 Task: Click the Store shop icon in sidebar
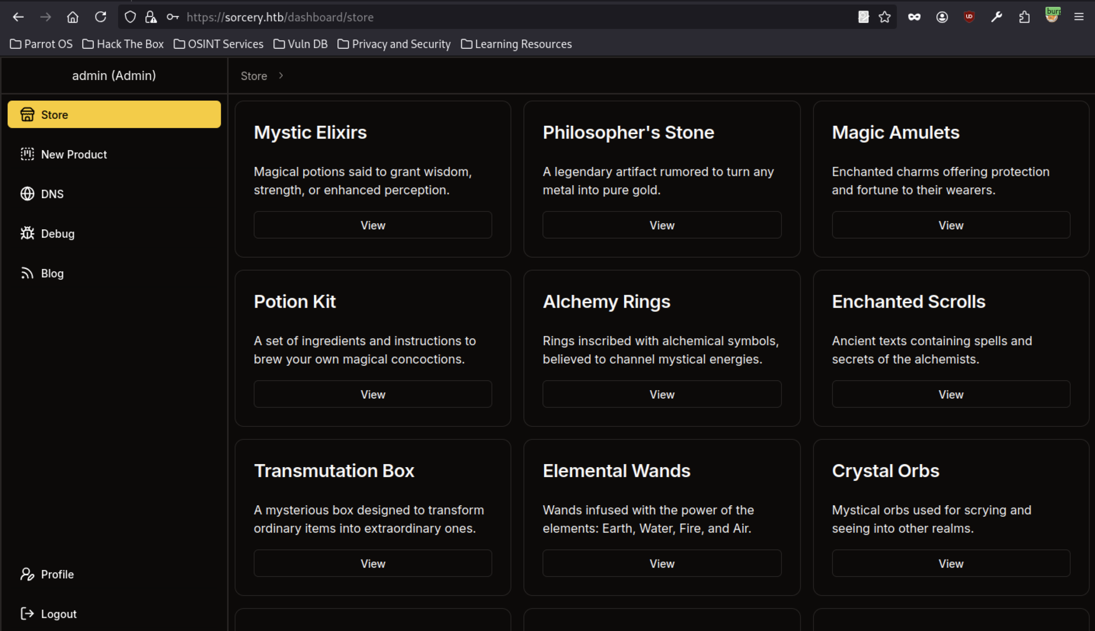[27, 114]
